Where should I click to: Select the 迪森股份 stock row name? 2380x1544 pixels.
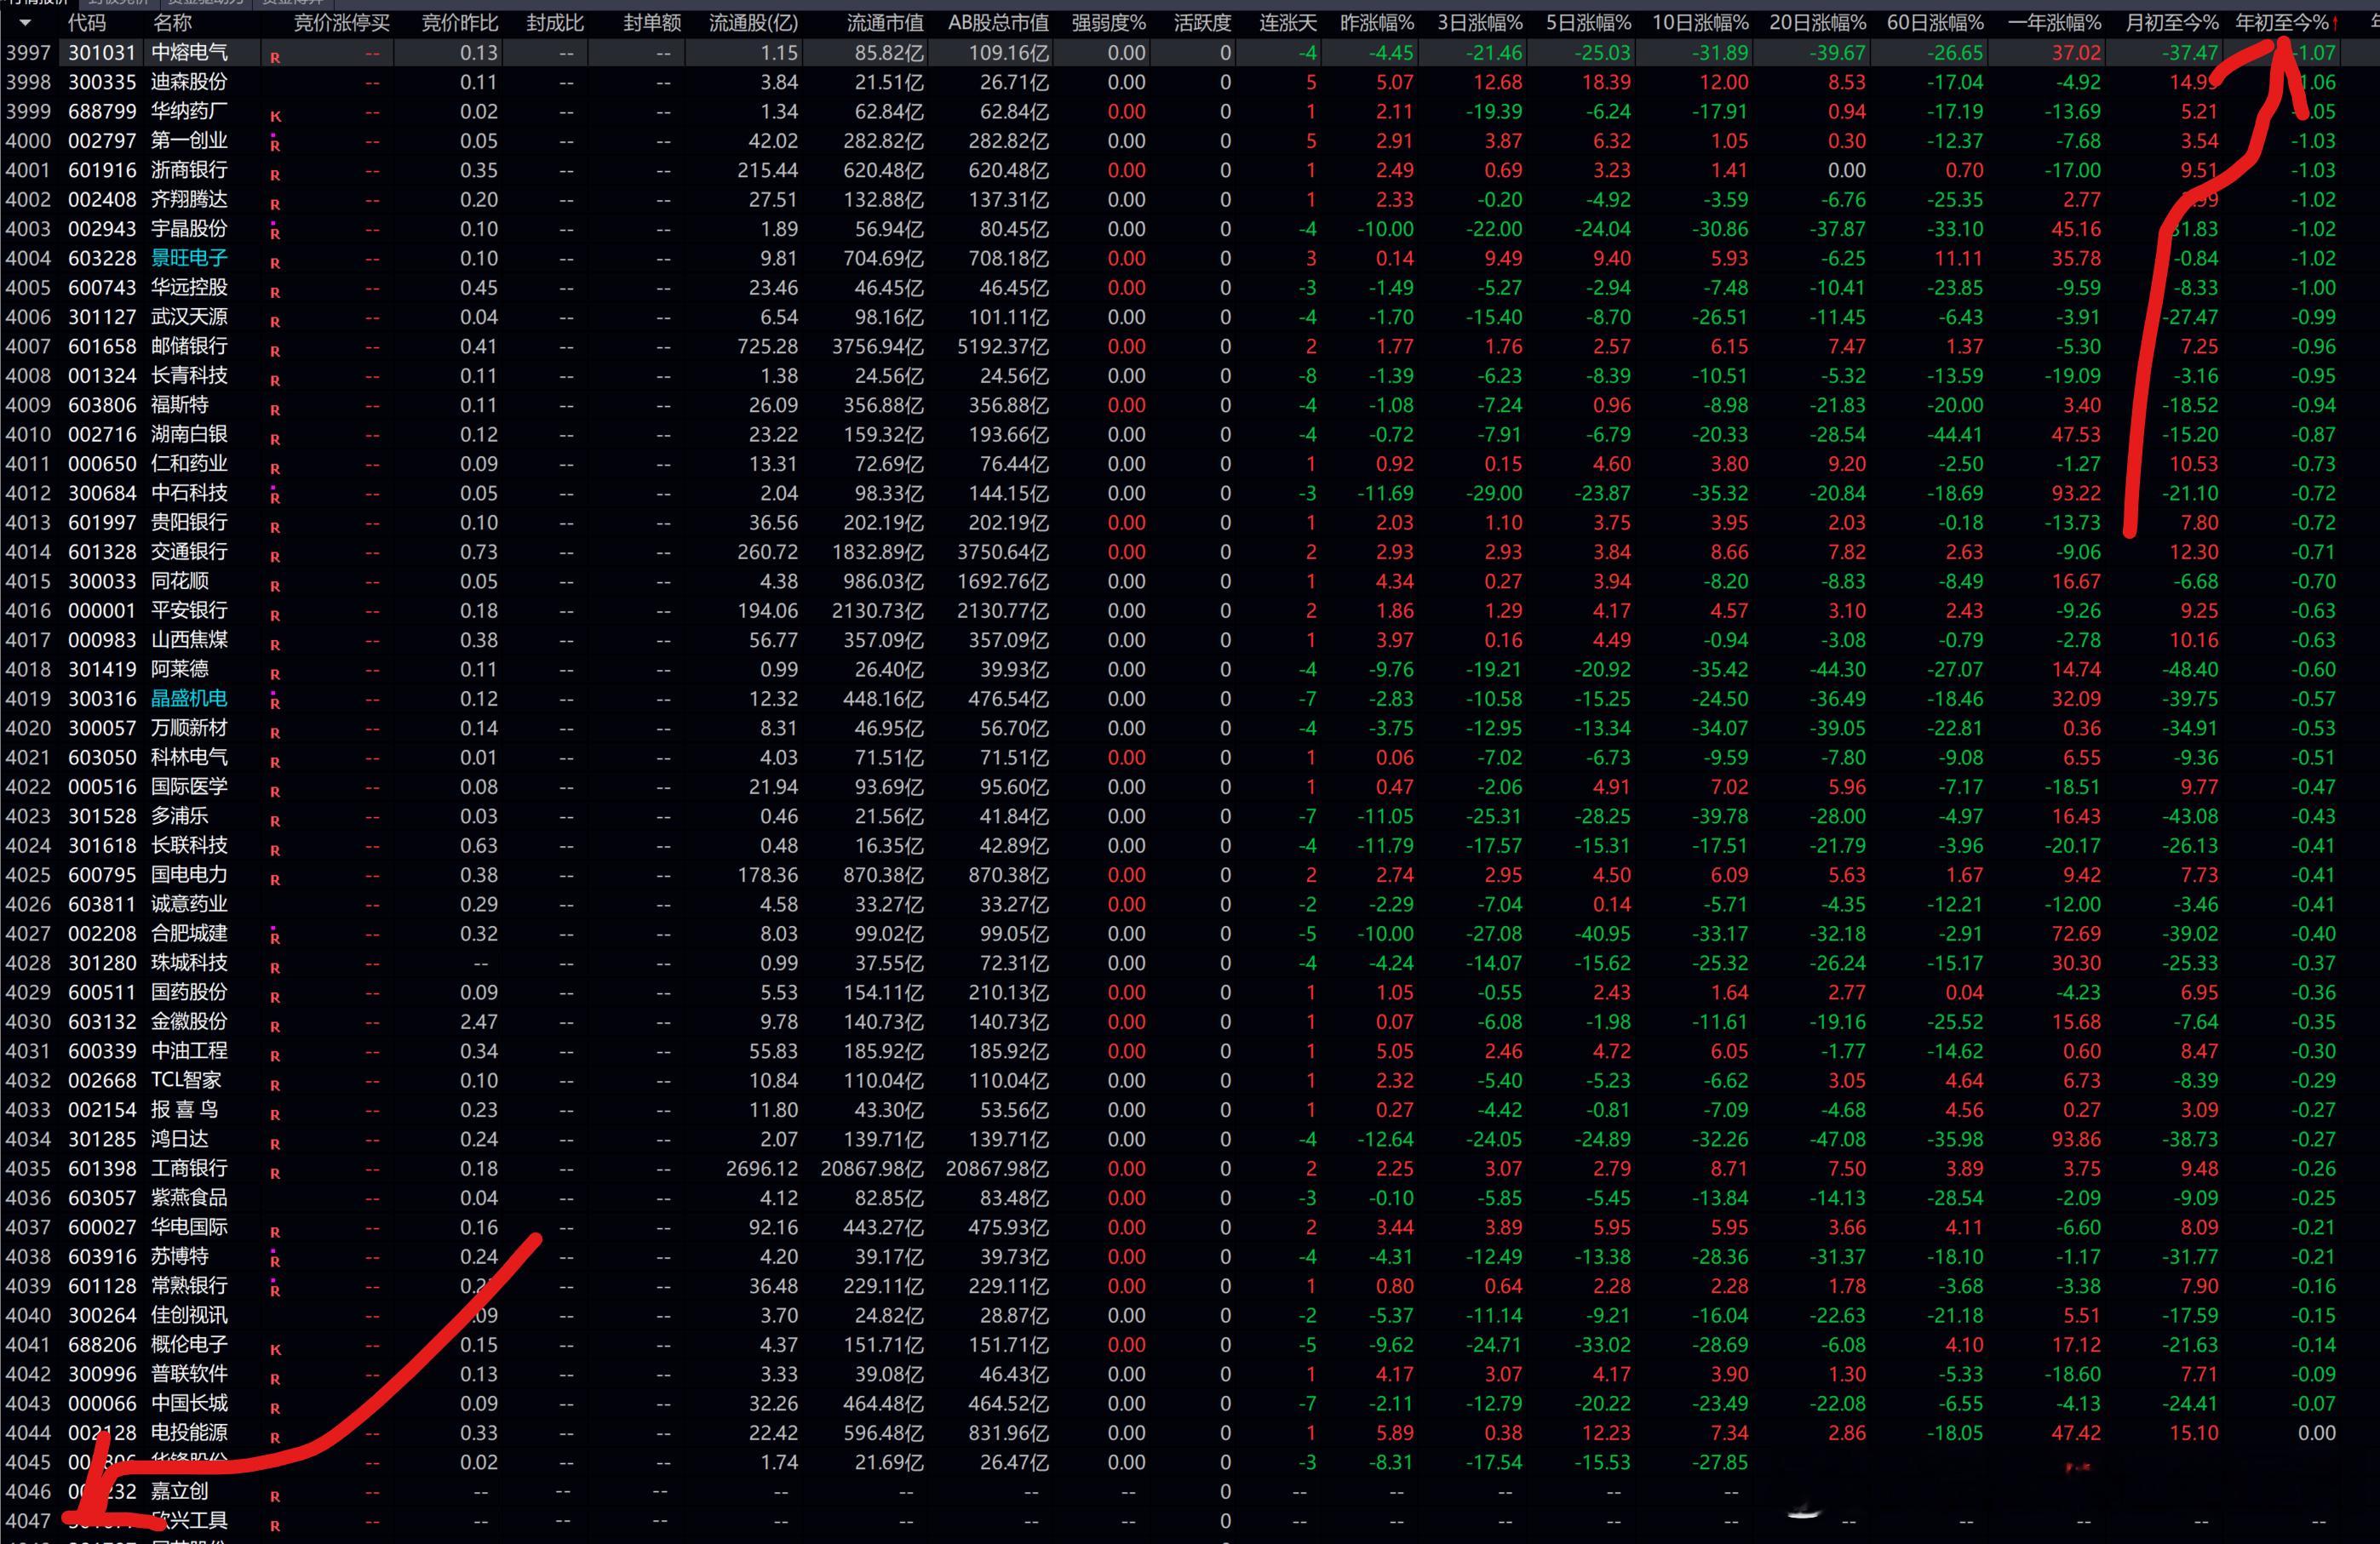[x=189, y=82]
